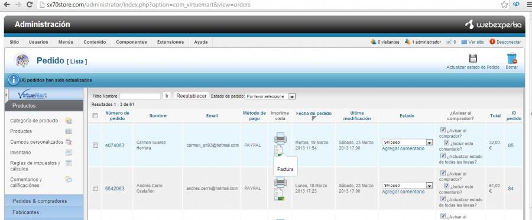The width and height of the screenshot is (532, 220).
Task: Collapse the Productos sidebar section
Action: coord(44,106)
